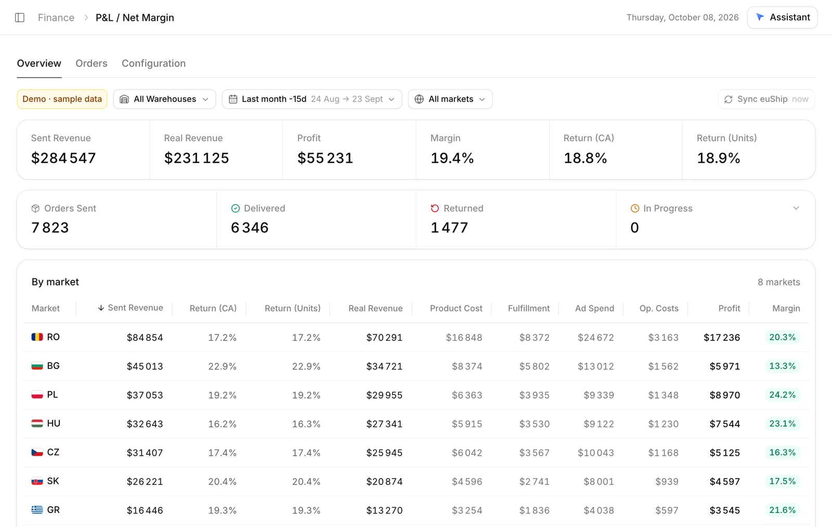Click HU profit value $7 544
Viewport: 832px width, 527px height.
click(725, 424)
